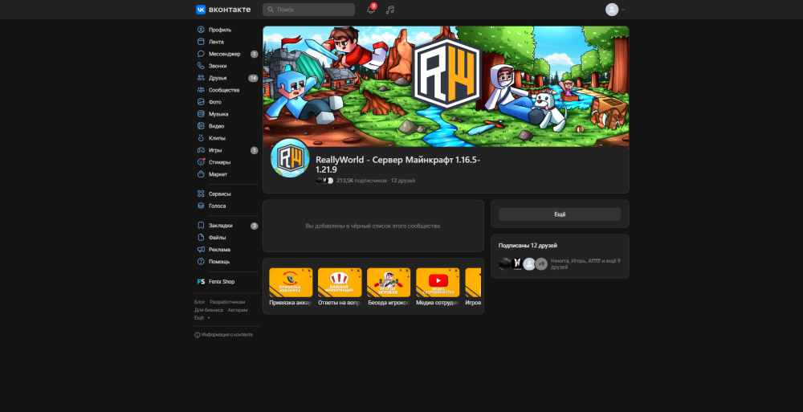Click the community title ReallyWorld text
The height and width of the screenshot is (412, 803).
tap(398, 165)
